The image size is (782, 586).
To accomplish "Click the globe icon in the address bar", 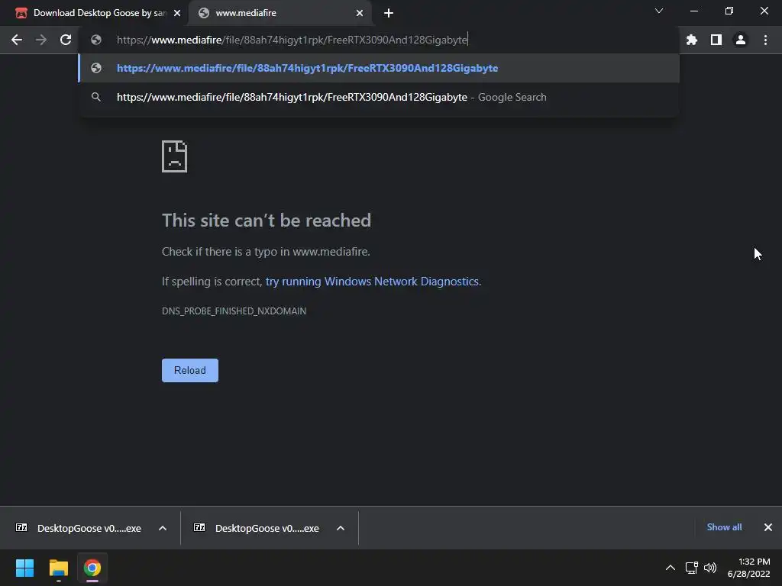I will click(96, 40).
